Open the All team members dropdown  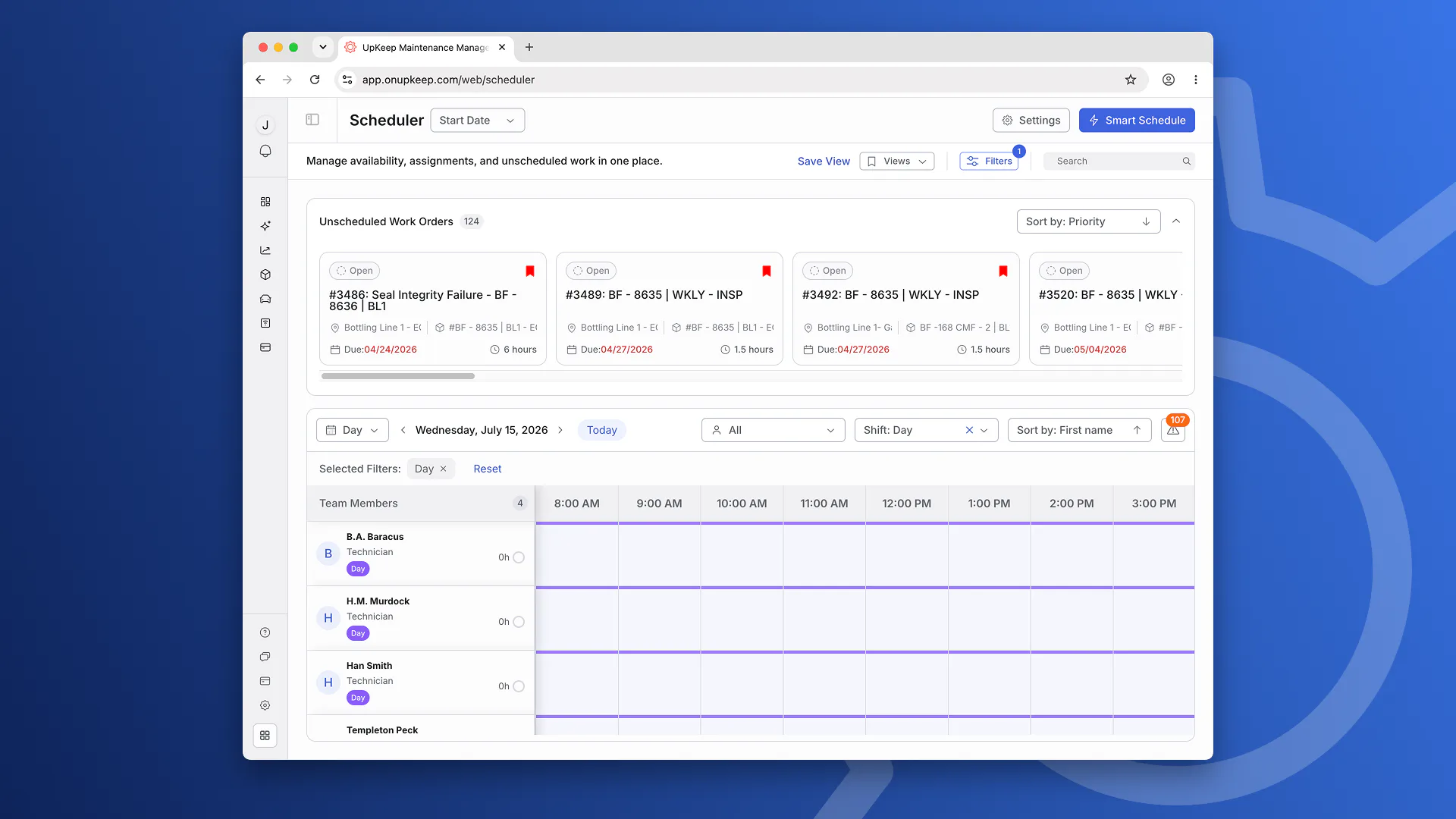773,430
